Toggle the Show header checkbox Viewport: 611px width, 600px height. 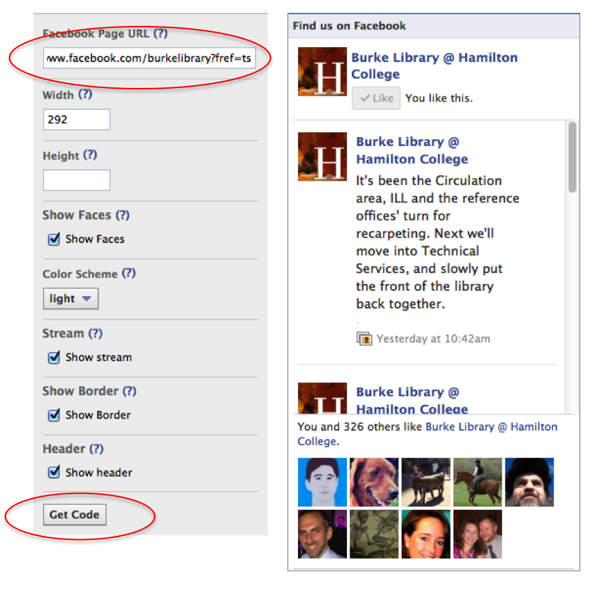coord(54,472)
